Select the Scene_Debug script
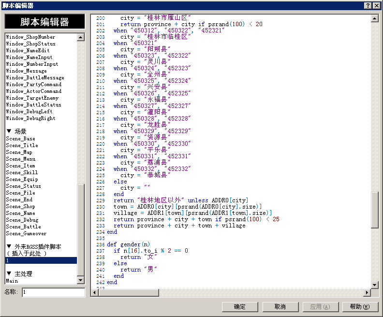Viewport: 383px width, 317px height. (41, 220)
